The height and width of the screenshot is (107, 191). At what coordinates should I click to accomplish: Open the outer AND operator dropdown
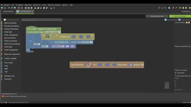pyautogui.click(x=37, y=44)
